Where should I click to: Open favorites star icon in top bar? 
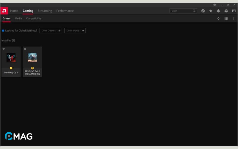(211, 11)
